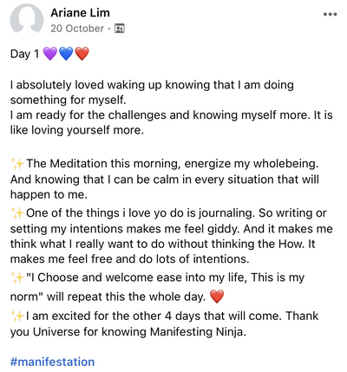Open the 20 October timestamp link

[77, 29]
